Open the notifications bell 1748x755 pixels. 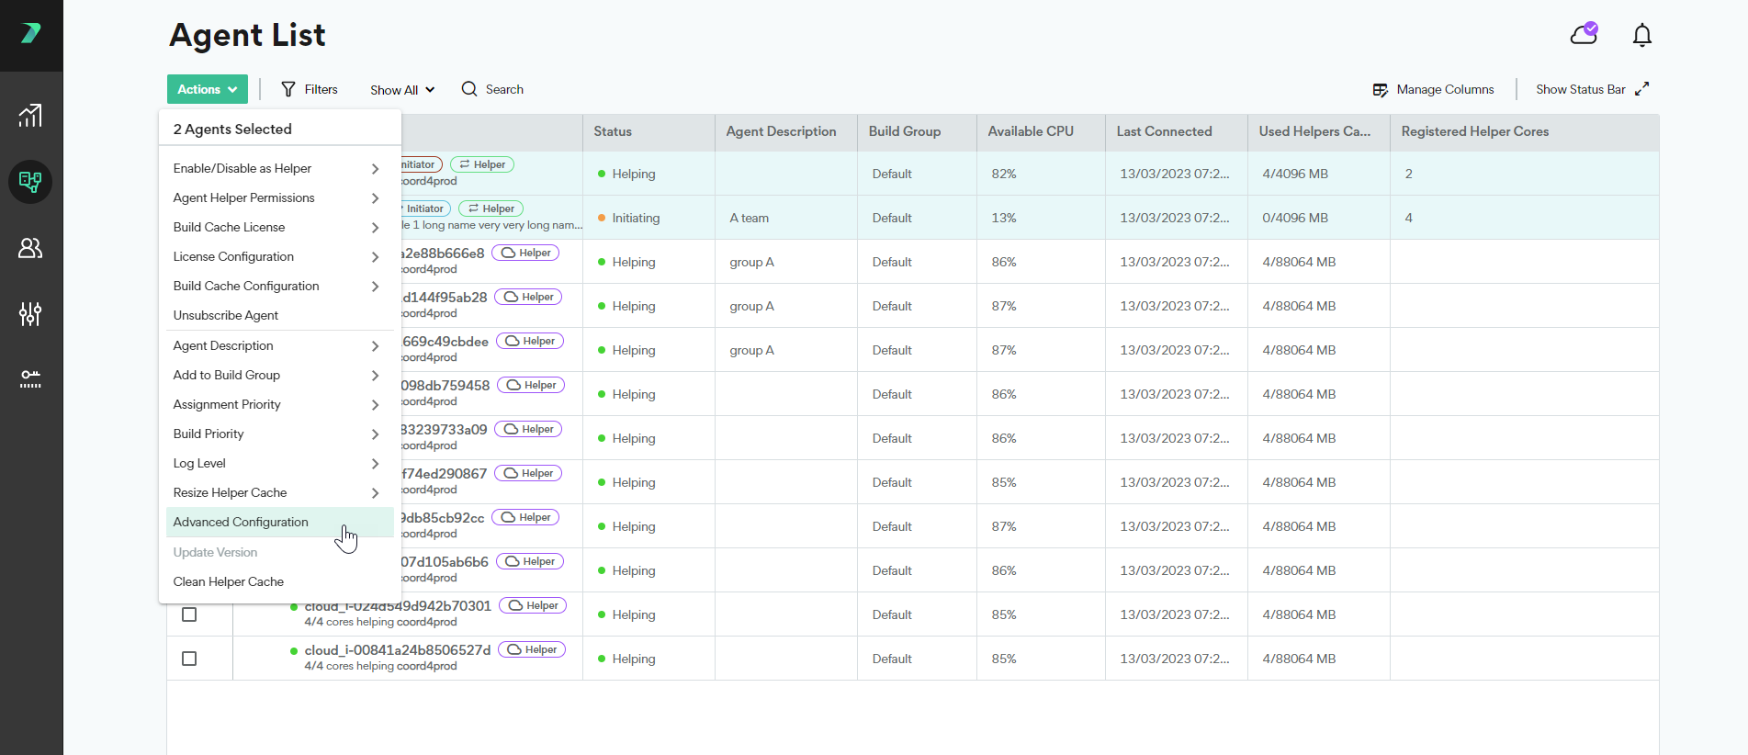1641,36
